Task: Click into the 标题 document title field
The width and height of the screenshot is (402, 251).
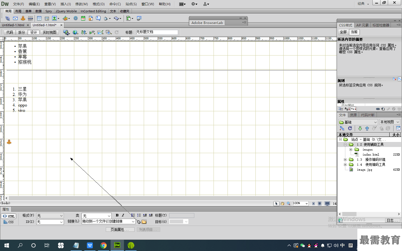Action: click(x=157, y=32)
